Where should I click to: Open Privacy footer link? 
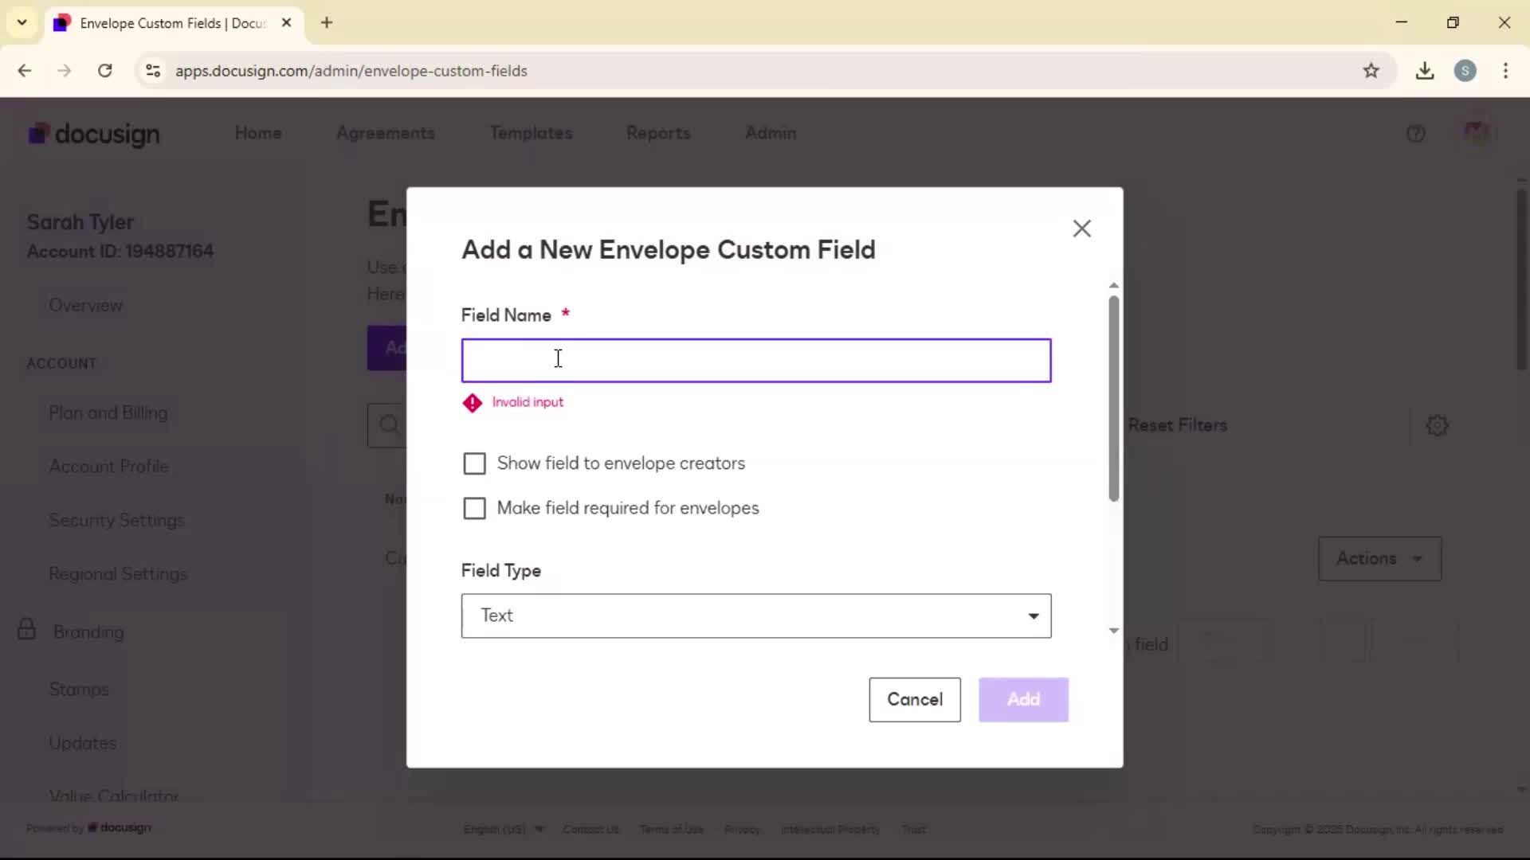(x=742, y=829)
